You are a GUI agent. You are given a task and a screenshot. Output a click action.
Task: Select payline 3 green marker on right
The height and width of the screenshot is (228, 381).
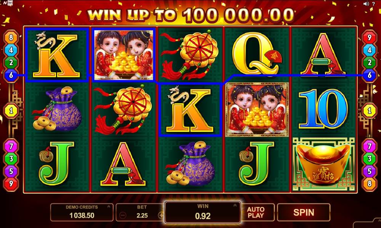[369, 159]
